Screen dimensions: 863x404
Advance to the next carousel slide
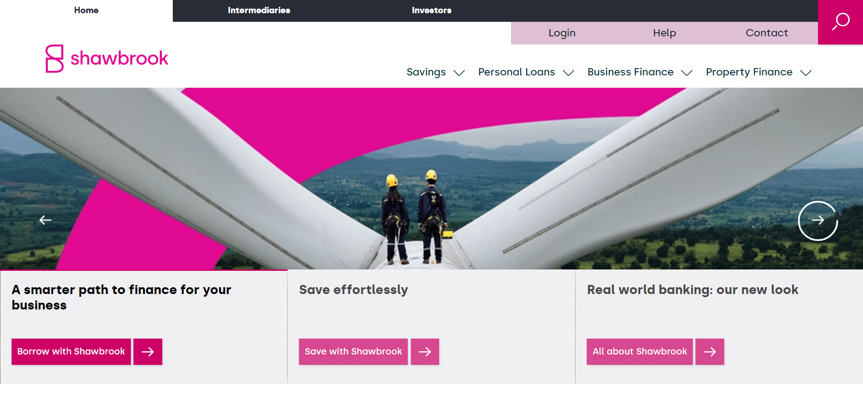(818, 220)
